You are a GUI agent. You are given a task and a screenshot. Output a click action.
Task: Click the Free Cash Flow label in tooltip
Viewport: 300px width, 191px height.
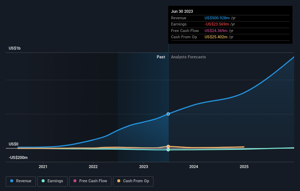click(185, 31)
